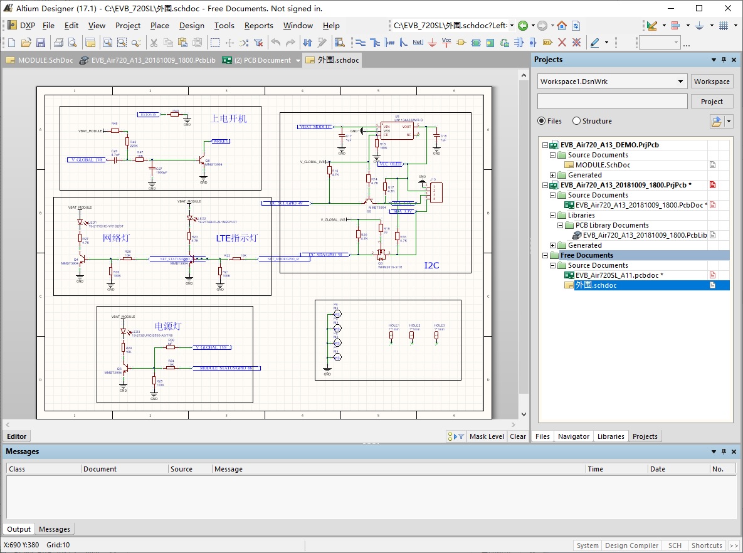Collapse the Free Documents node
The width and height of the screenshot is (743, 553).
click(x=545, y=255)
